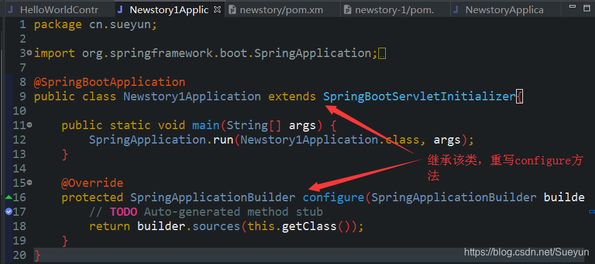Viewport: 595px width, 264px height.
Task: Minimize the editor area
Action: pyautogui.click(x=574, y=6)
